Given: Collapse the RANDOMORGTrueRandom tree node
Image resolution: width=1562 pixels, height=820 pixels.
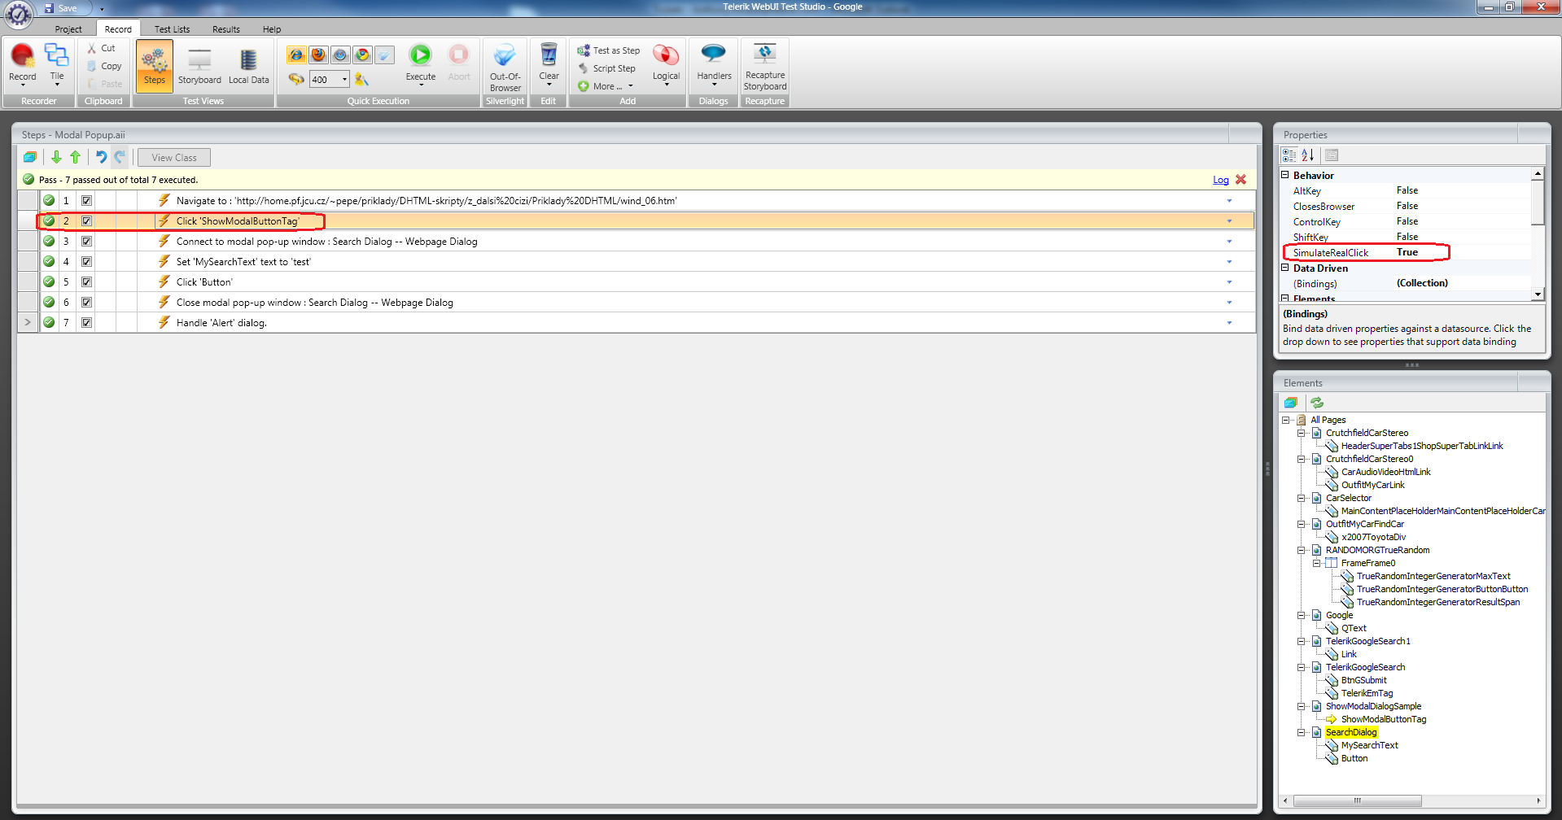Looking at the screenshot, I should (1302, 550).
